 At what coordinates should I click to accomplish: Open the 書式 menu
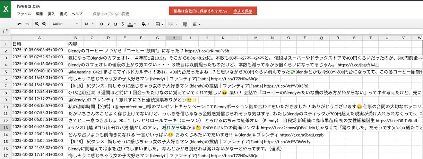click(x=63, y=14)
